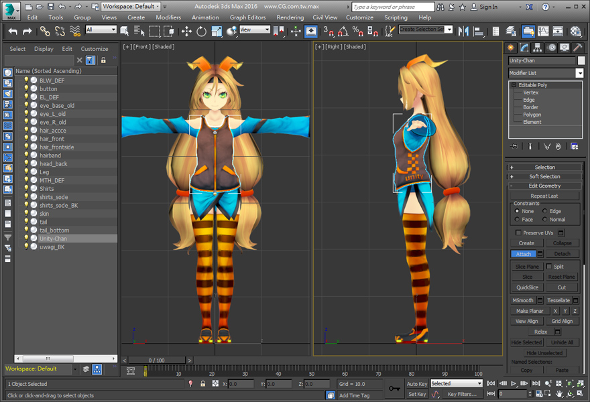Open the Modifiers menu
The width and height of the screenshot is (590, 402).
168,17
